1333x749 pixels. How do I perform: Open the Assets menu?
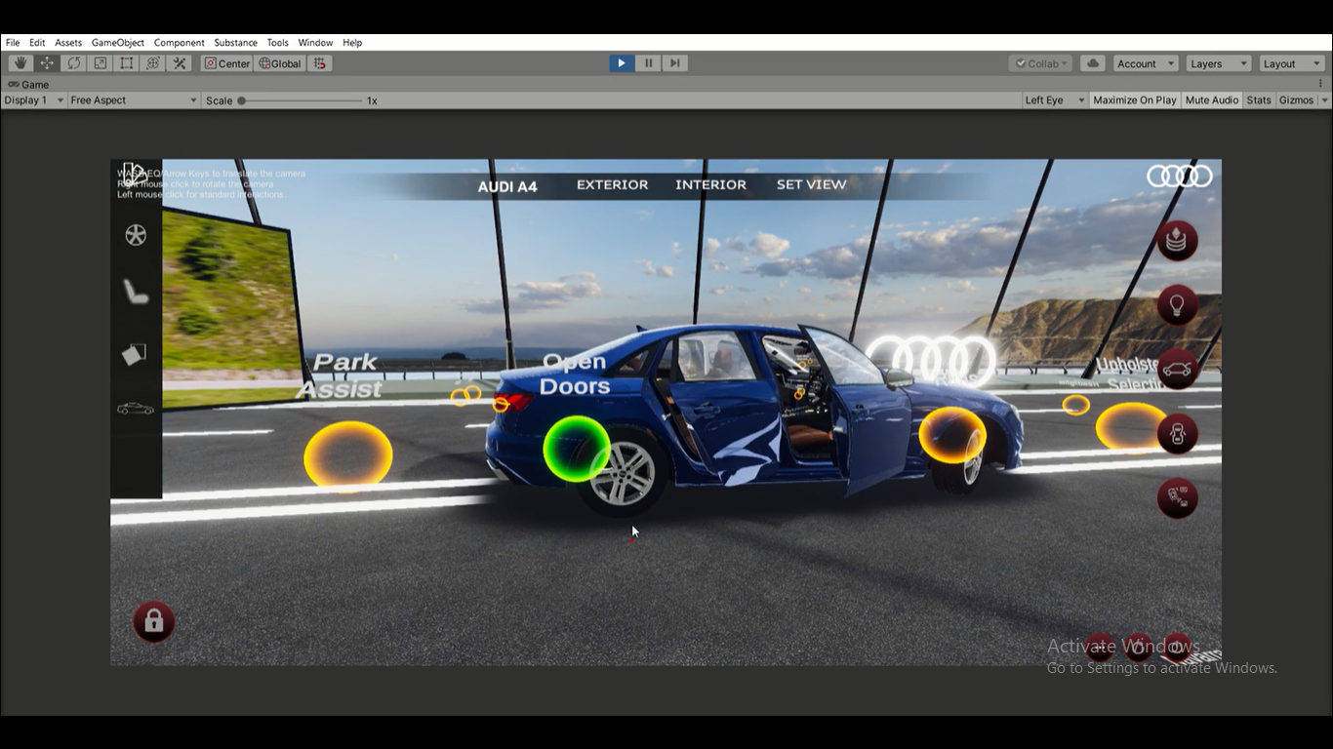pos(68,43)
